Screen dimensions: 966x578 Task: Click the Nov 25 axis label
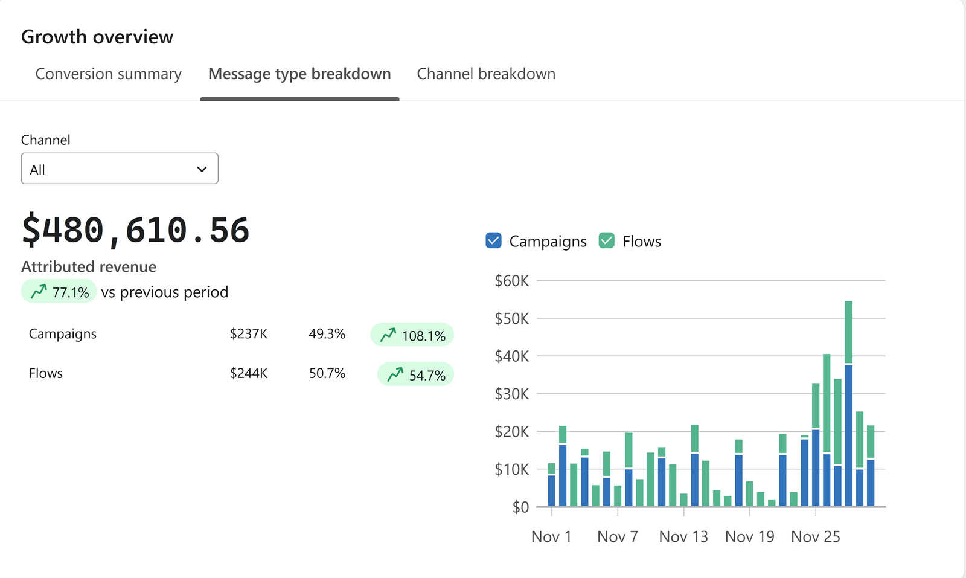tap(815, 536)
